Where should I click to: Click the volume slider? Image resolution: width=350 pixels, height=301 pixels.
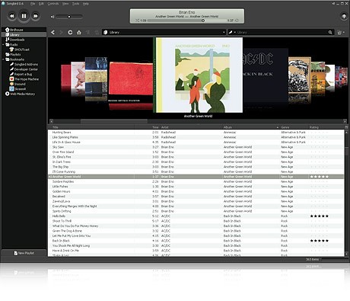pos(69,17)
